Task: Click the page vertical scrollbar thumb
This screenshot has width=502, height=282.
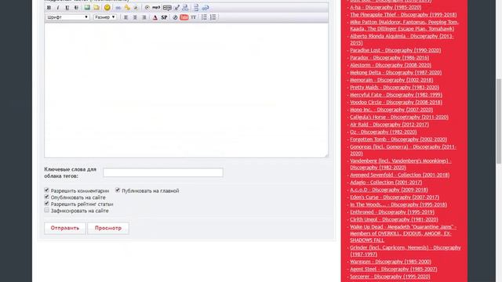Action: [x=499, y=121]
